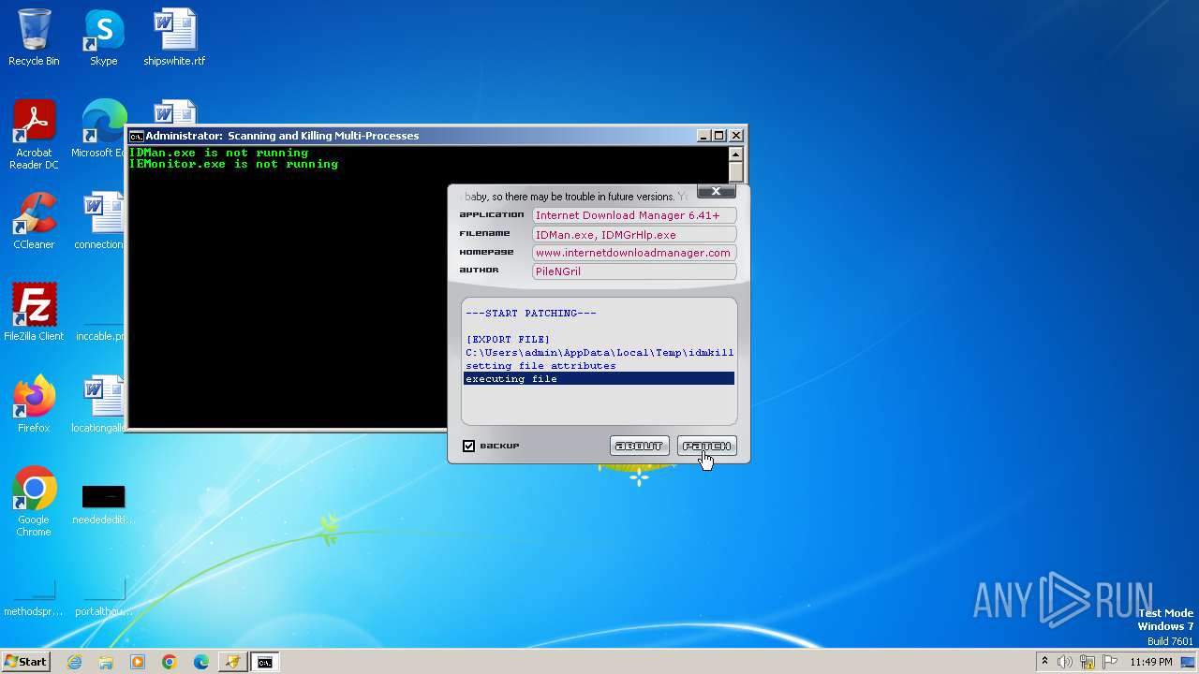
Task: Click 'IDMan.exe is not running' console text
Action: point(218,153)
